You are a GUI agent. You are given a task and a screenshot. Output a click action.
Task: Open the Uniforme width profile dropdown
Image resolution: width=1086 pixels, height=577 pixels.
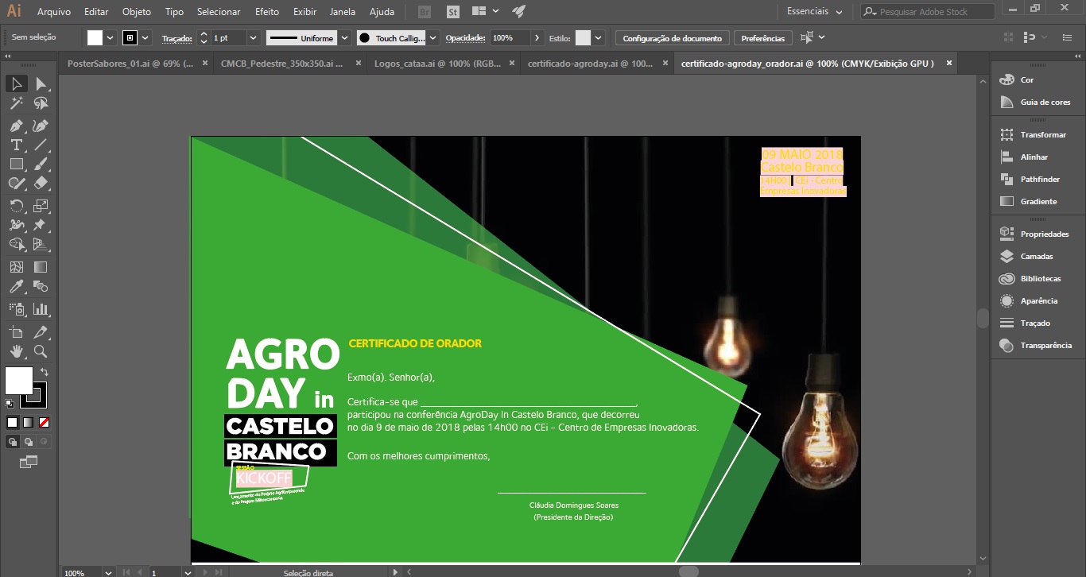[343, 37]
